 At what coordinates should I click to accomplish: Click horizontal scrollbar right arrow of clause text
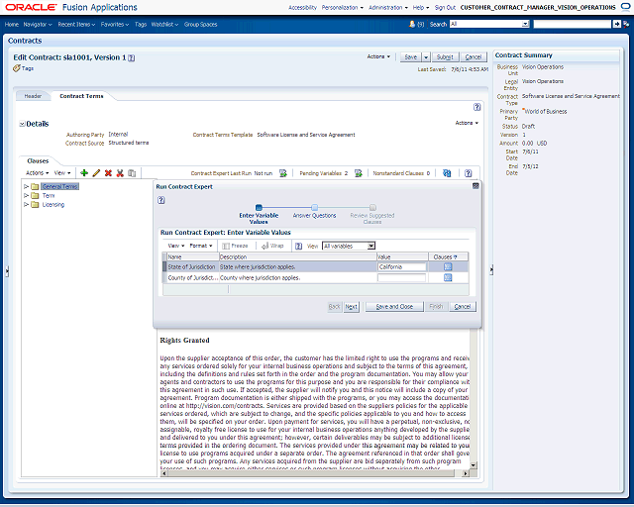click(x=466, y=473)
